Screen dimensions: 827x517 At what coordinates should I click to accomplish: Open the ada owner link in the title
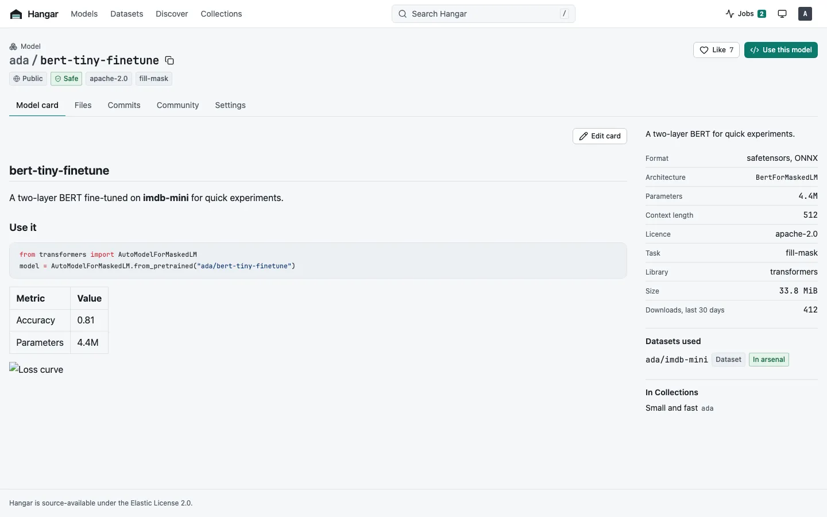[x=19, y=60]
